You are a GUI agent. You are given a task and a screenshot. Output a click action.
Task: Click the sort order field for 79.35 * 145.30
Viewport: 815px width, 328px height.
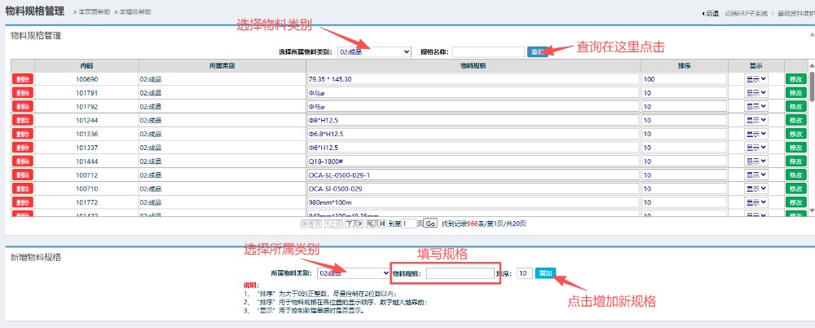[x=683, y=79]
